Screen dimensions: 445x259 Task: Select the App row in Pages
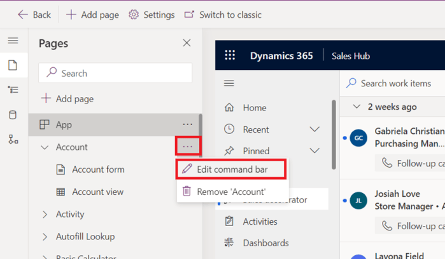[113, 124]
